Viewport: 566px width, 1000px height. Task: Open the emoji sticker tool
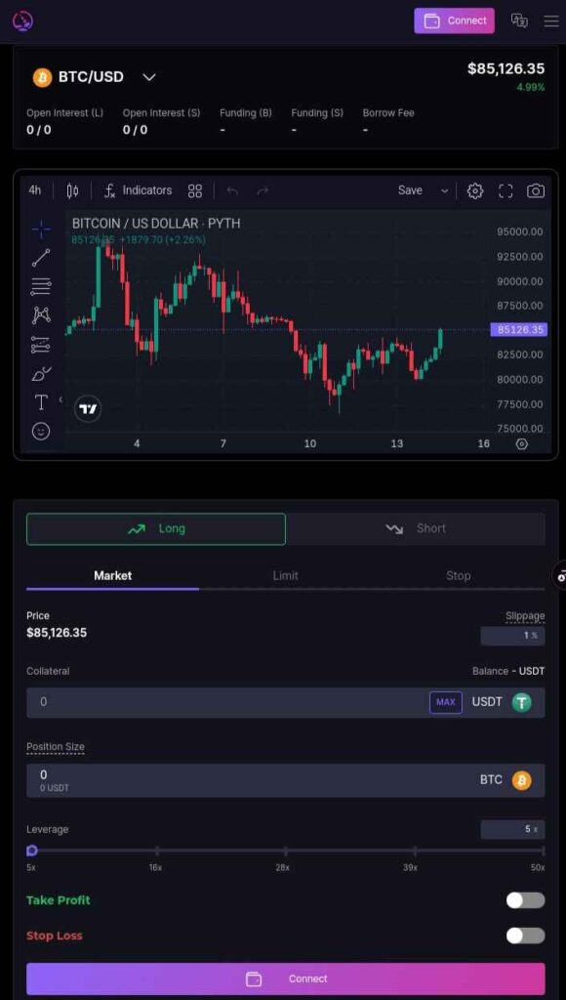pos(41,431)
